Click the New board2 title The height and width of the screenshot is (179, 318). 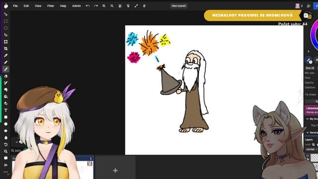pos(179,6)
